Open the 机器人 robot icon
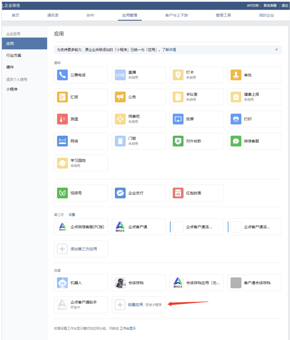This screenshot has height=340, width=290. tap(62, 283)
